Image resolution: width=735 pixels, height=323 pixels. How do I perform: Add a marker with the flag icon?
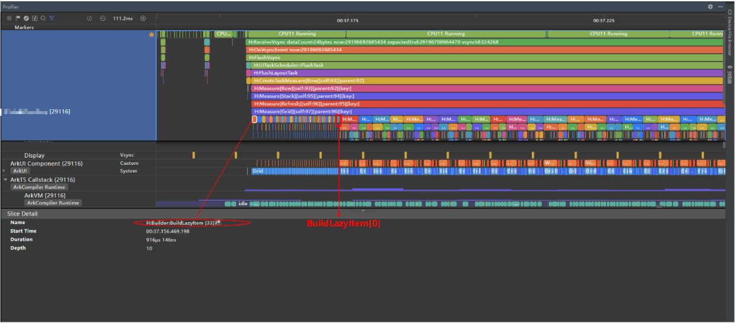click(x=18, y=18)
